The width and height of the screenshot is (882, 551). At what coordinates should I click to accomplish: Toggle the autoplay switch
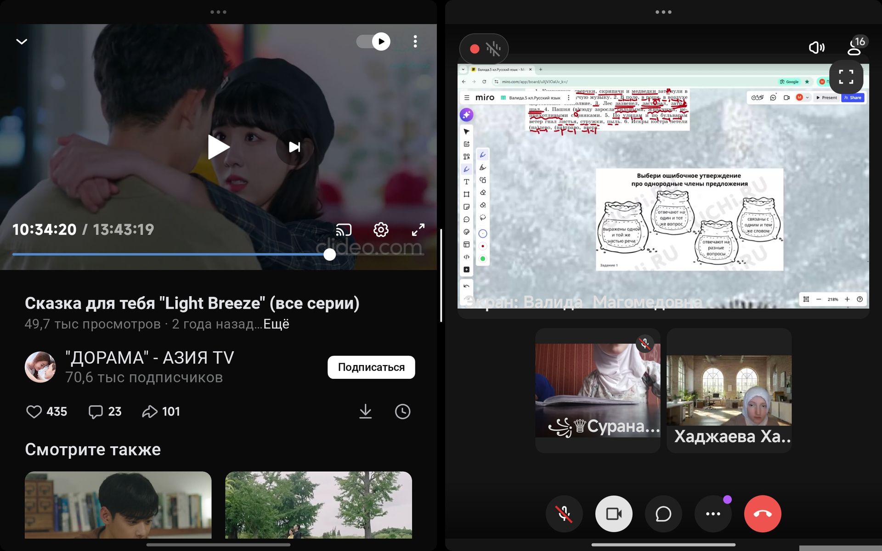[373, 42]
